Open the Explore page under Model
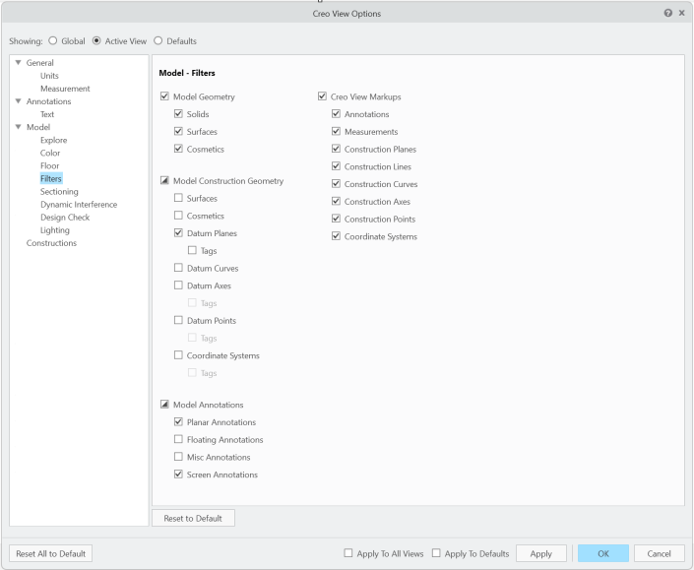Screen dimensions: 694x570 pos(53,140)
